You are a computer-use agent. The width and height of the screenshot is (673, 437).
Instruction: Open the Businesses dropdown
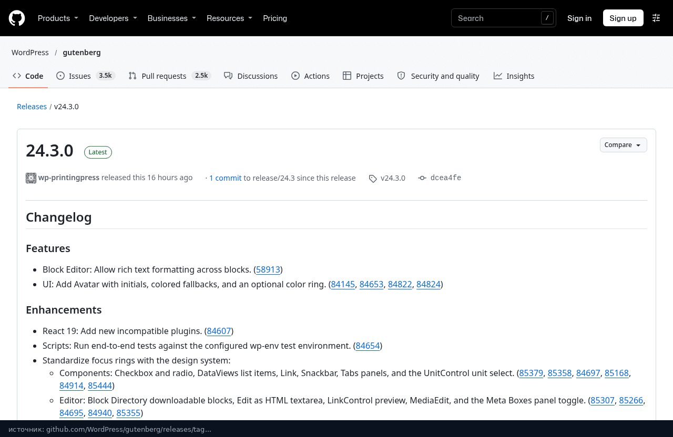pos(172,18)
